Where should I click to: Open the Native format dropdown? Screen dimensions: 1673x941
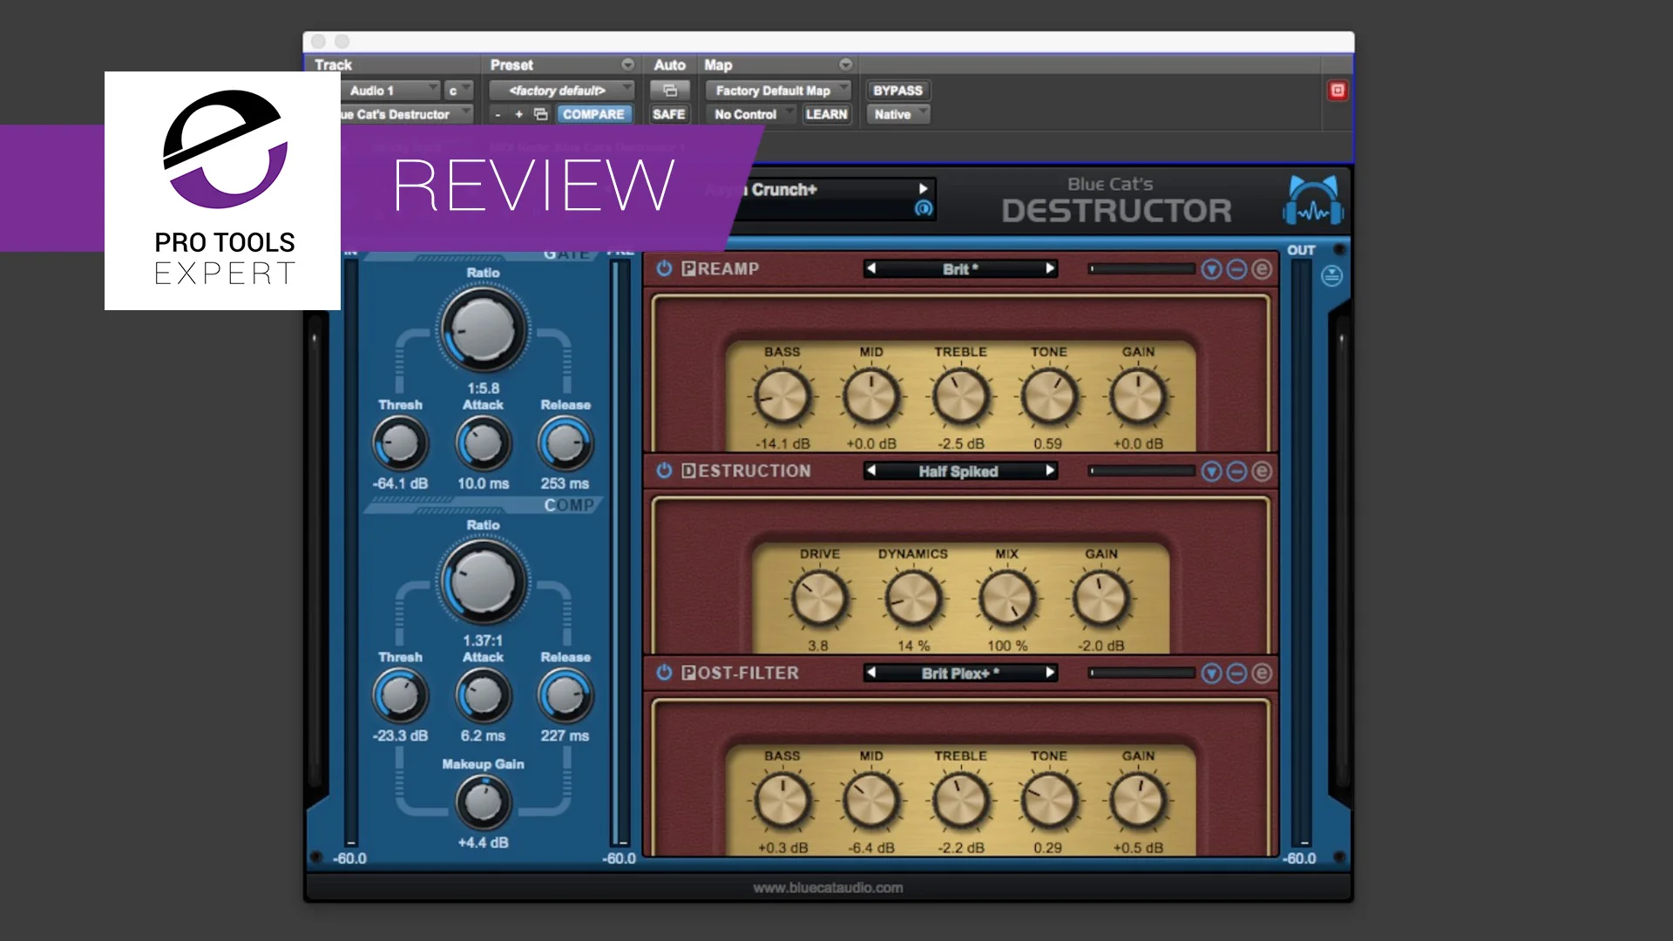tap(897, 114)
